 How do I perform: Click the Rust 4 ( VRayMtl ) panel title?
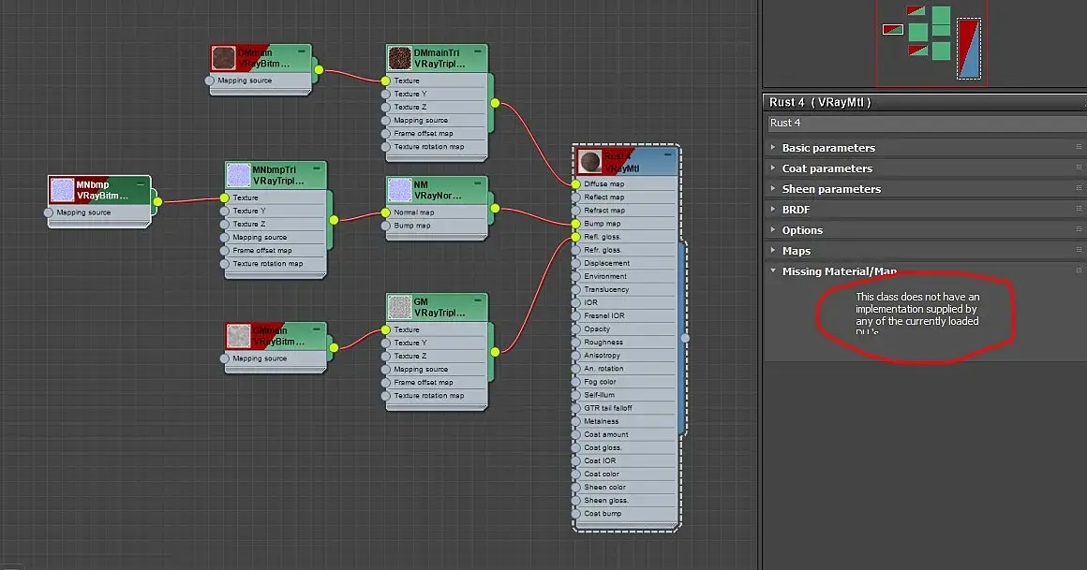(x=819, y=102)
